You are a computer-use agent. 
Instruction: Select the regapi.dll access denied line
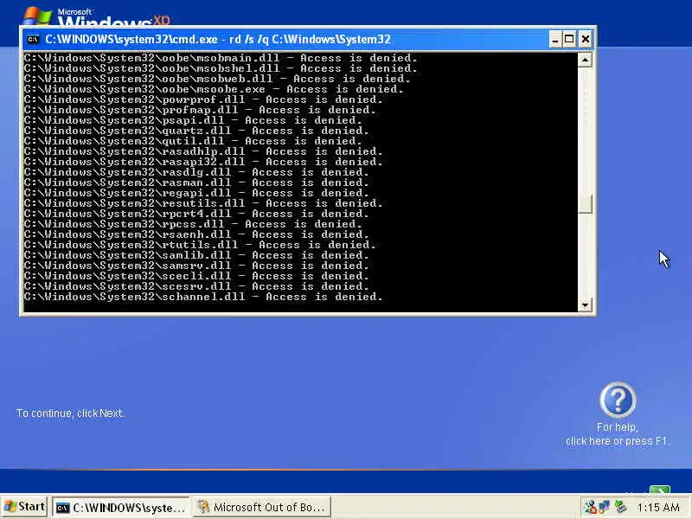tap(196, 193)
